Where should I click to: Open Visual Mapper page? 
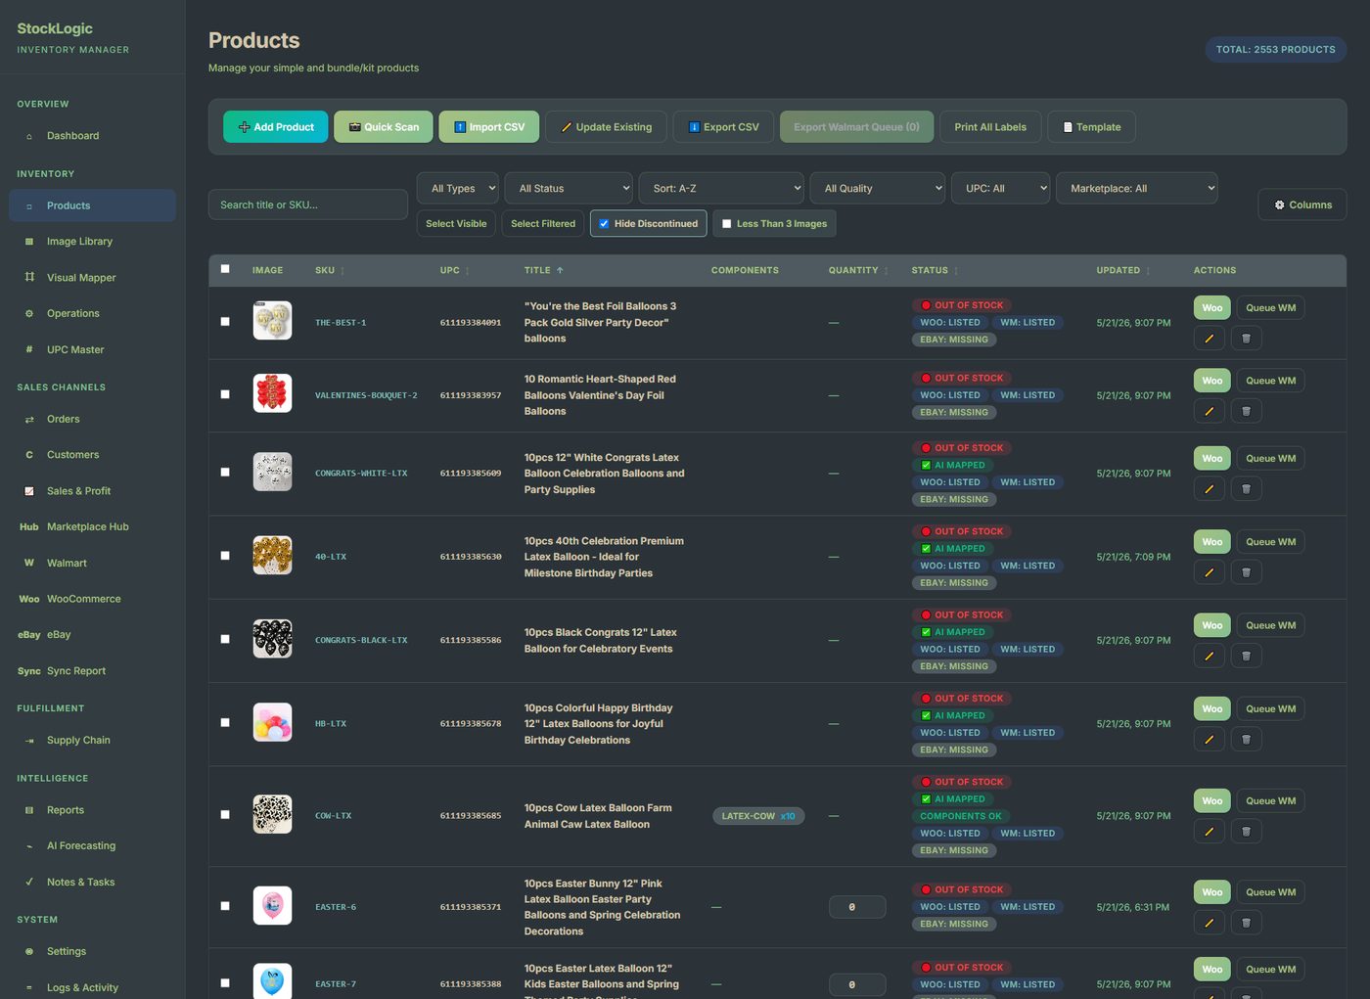click(x=92, y=278)
